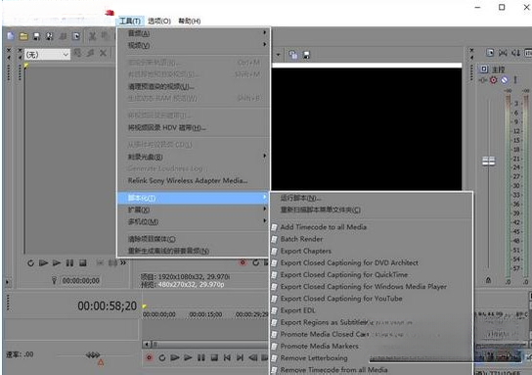Click the script icon beside Export Chapters
The image size is (532, 375).
pos(275,251)
